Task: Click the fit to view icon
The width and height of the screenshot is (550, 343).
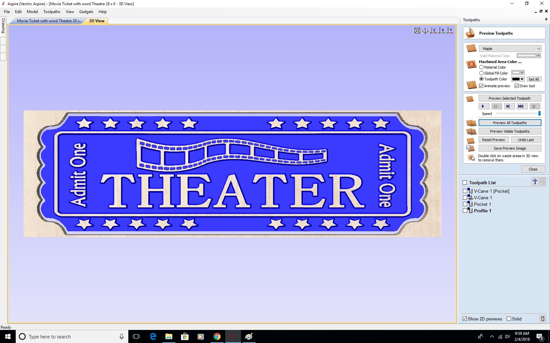Action: coord(417,30)
